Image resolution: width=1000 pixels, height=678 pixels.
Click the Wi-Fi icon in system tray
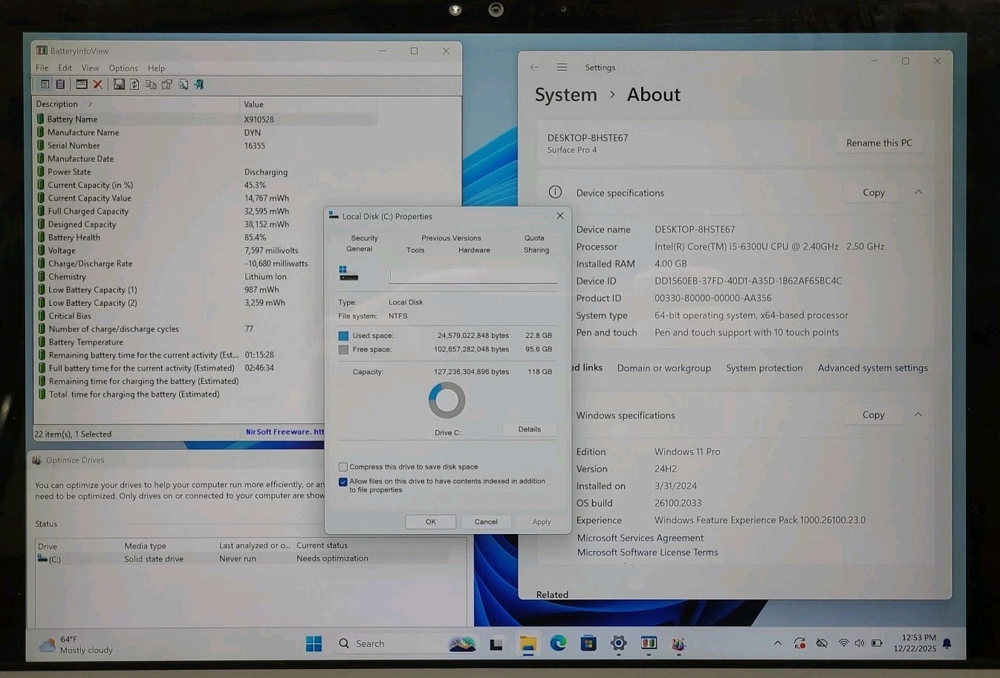point(843,643)
